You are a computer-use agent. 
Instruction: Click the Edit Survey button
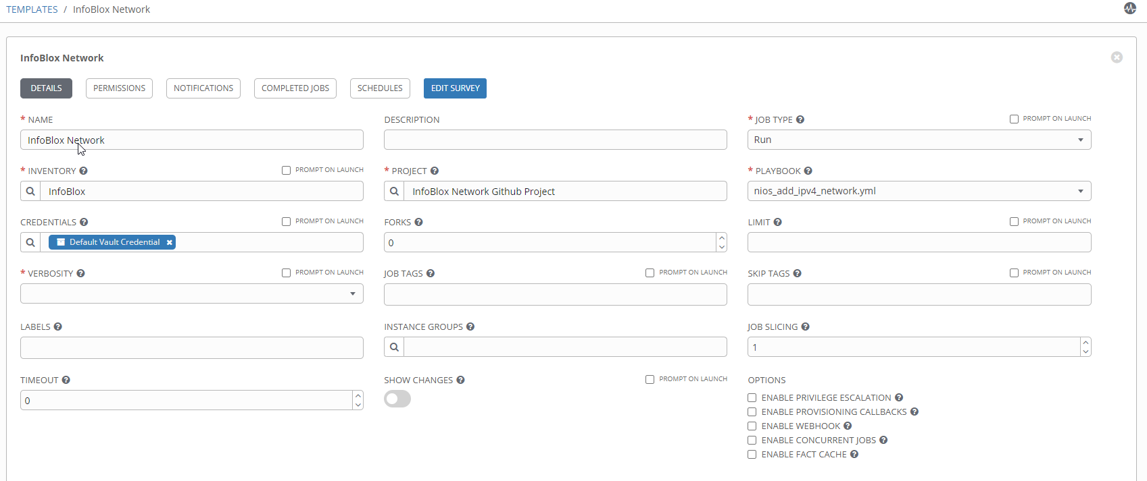(x=455, y=88)
